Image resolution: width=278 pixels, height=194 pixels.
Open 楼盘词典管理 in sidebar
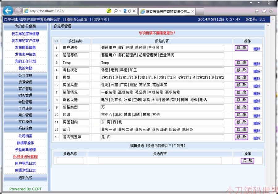pos(25,150)
